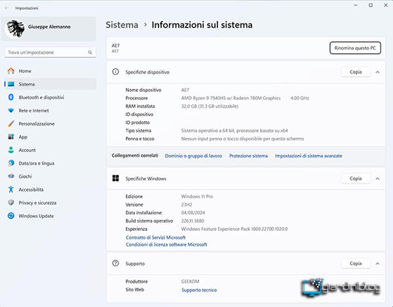Image resolution: width=393 pixels, height=307 pixels.
Task: Open Personalizzazione settings label
Action: point(37,124)
